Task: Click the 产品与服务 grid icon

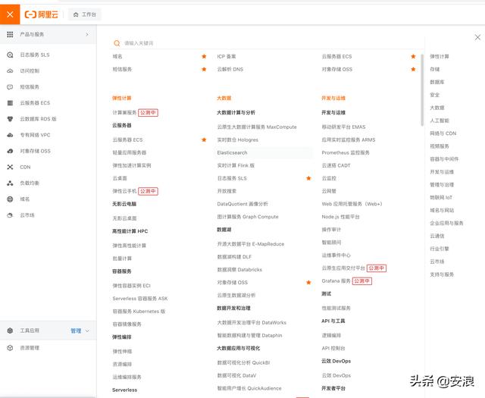Action: 10,34
